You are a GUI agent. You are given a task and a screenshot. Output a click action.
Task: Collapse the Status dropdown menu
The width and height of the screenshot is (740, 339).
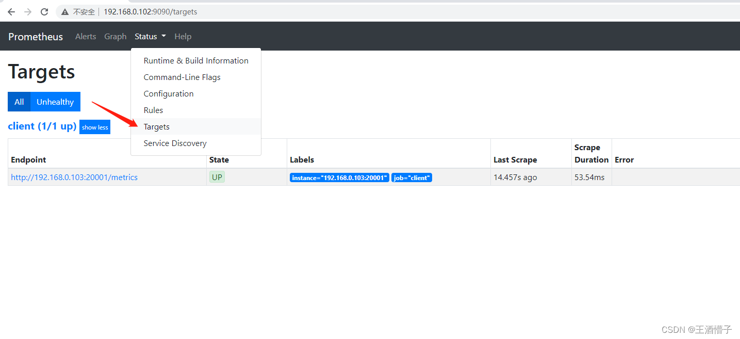pos(150,37)
